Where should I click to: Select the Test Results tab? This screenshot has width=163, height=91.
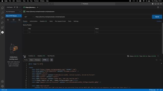(51, 56)
